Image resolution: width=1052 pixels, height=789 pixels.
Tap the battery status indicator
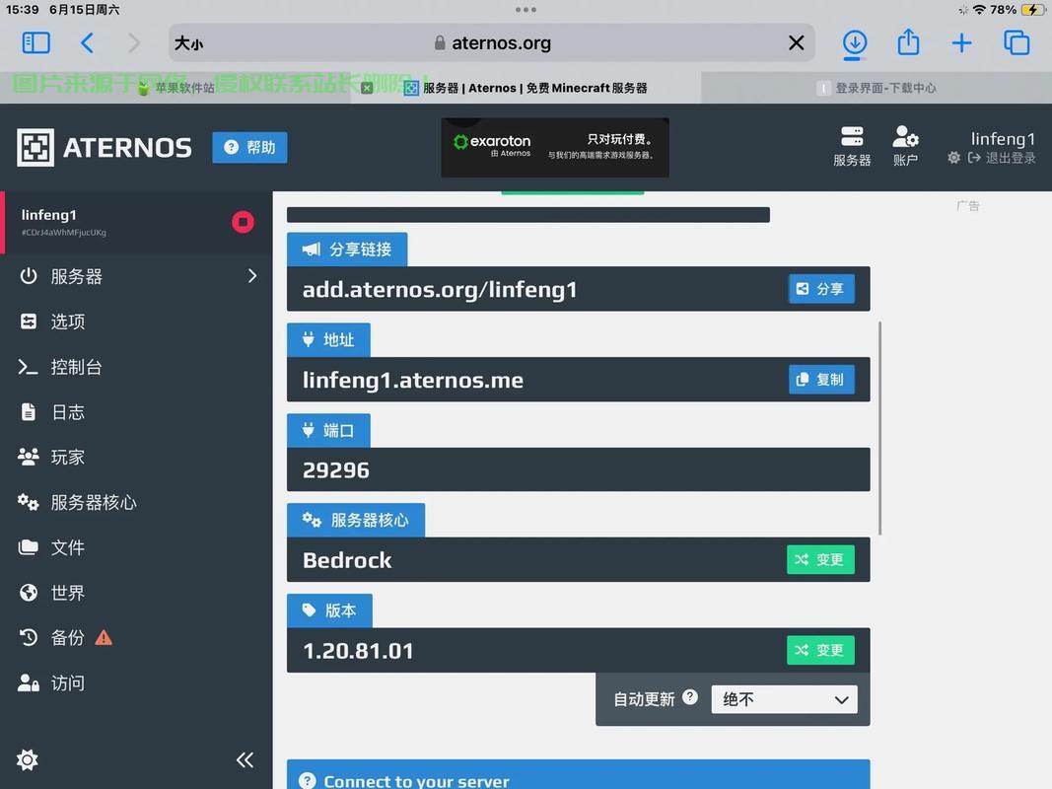(1032, 10)
